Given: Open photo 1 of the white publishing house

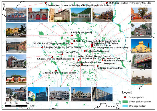Looking at the screenshot, I should pyautogui.click(x=59, y=94).
